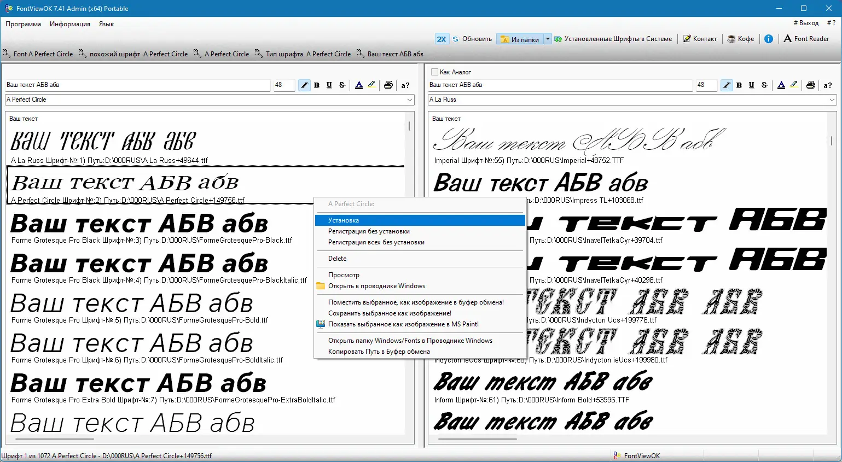Toggle underline in the left panel
The image size is (842, 462).
(x=329, y=85)
